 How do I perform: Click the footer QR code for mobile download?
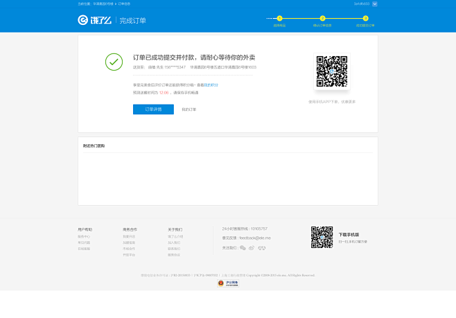[x=322, y=237]
